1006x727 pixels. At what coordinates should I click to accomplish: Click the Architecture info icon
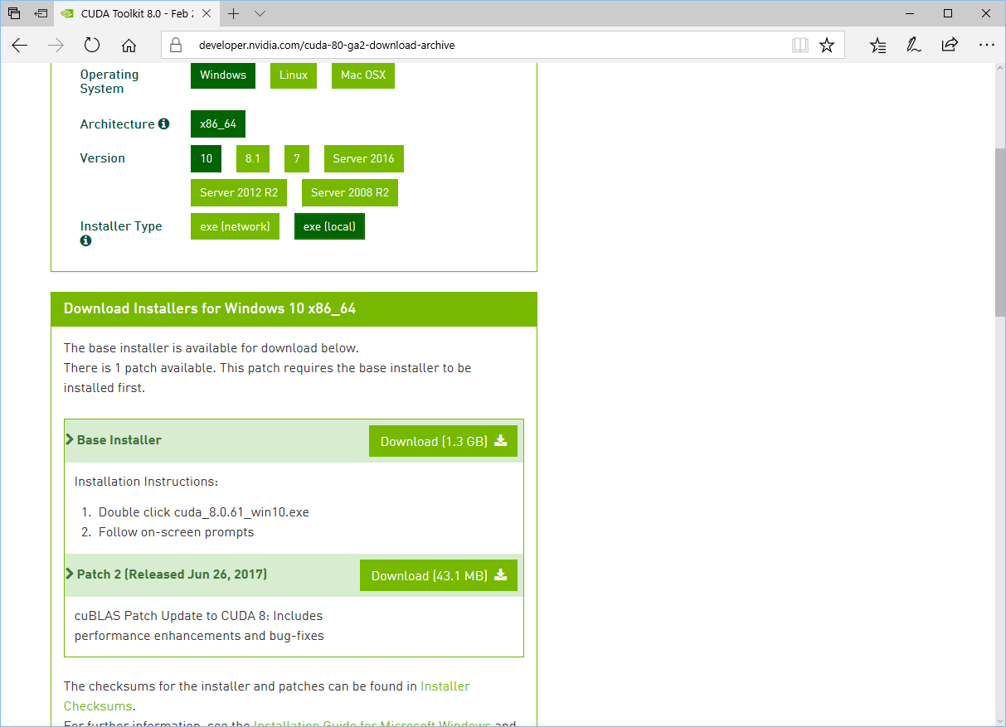coord(163,124)
